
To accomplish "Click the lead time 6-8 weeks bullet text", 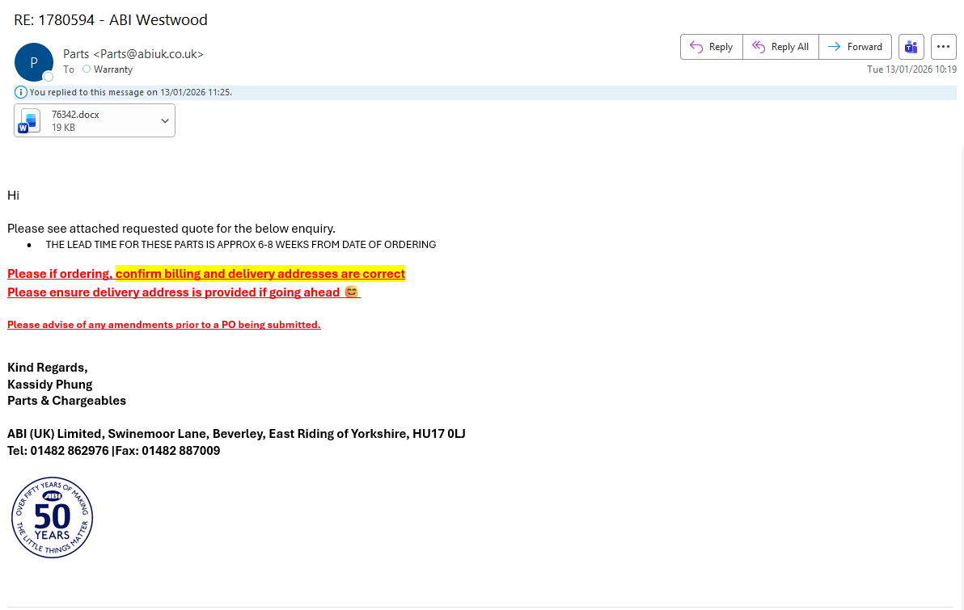I will (241, 245).
